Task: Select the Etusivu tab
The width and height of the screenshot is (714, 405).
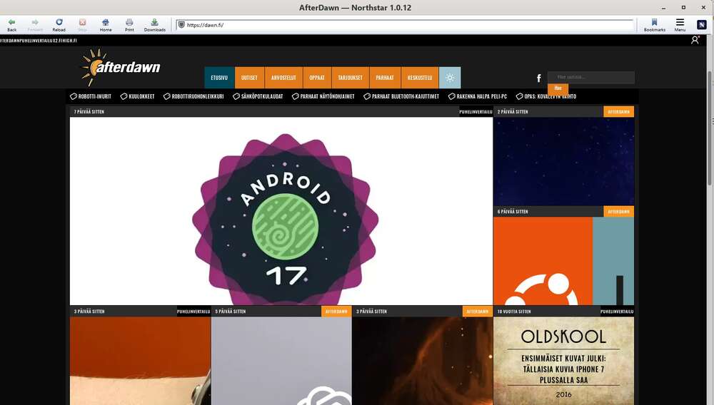Action: pos(219,78)
